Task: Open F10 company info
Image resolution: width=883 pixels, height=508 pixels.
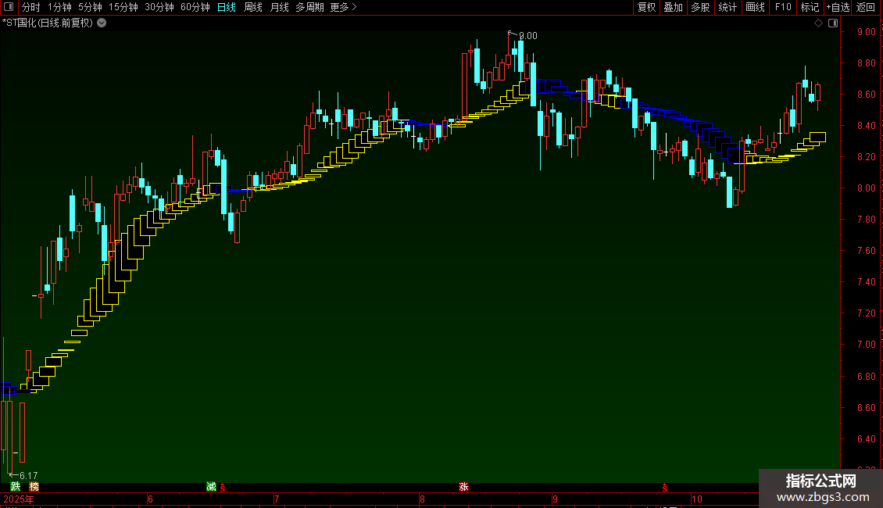Action: [783, 7]
